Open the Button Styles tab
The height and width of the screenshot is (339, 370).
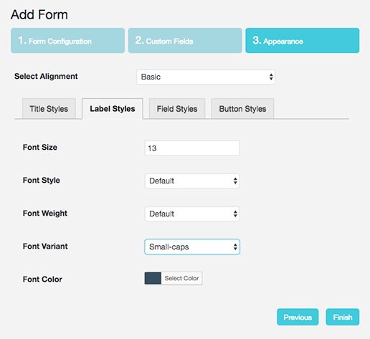[242, 109]
